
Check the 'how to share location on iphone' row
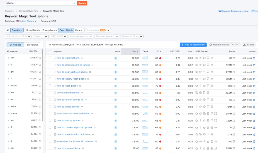point(50,134)
